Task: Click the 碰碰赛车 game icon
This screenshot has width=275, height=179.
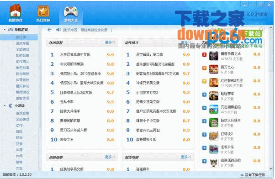Action: (214, 96)
